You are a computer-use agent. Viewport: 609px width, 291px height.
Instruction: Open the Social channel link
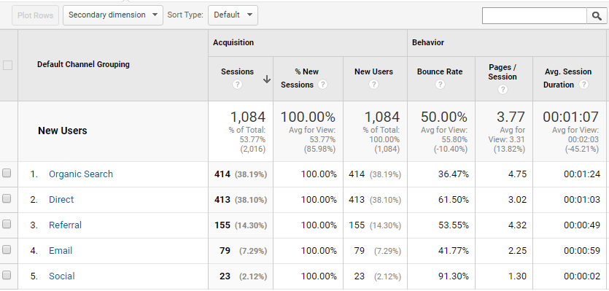[62, 276]
